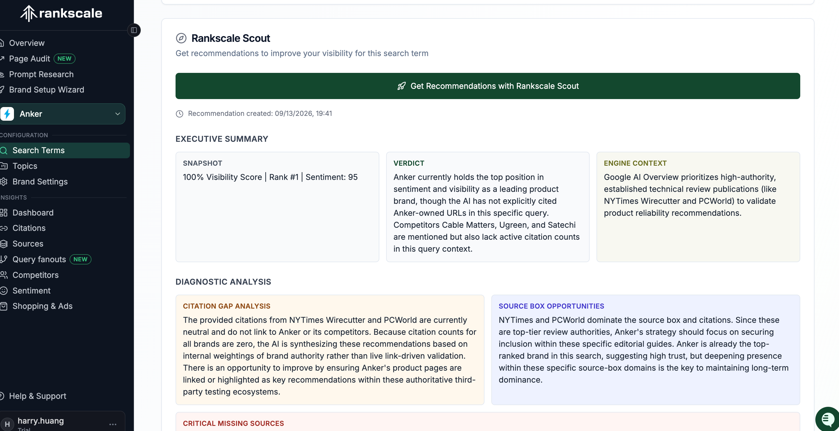Click the Query fanouts branch icon

pos(4,259)
